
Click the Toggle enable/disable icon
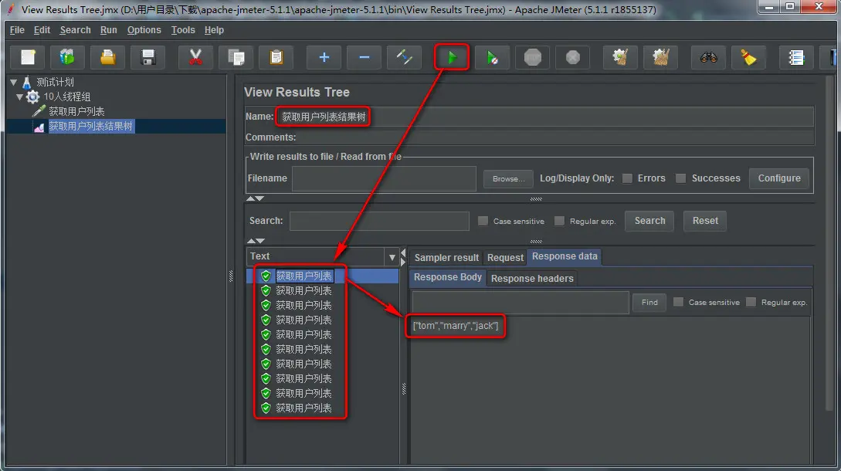pyautogui.click(x=405, y=57)
